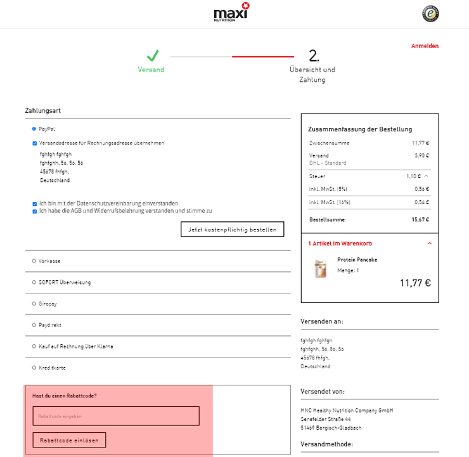The width and height of the screenshot is (469, 457).
Task: Focus the Rabattcode eingeben input field
Action: click(116, 416)
